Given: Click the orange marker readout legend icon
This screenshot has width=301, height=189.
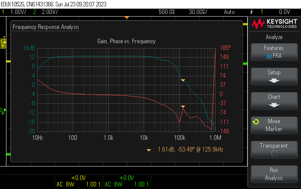Looking at the screenshot, I should pyautogui.click(x=149, y=150).
